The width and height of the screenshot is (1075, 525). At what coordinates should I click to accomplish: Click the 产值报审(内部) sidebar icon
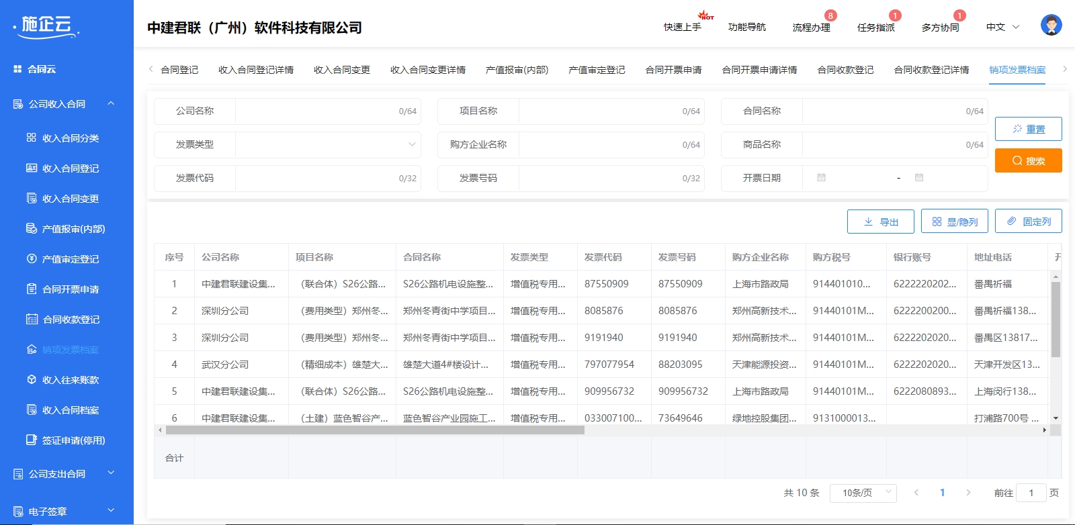click(x=31, y=228)
